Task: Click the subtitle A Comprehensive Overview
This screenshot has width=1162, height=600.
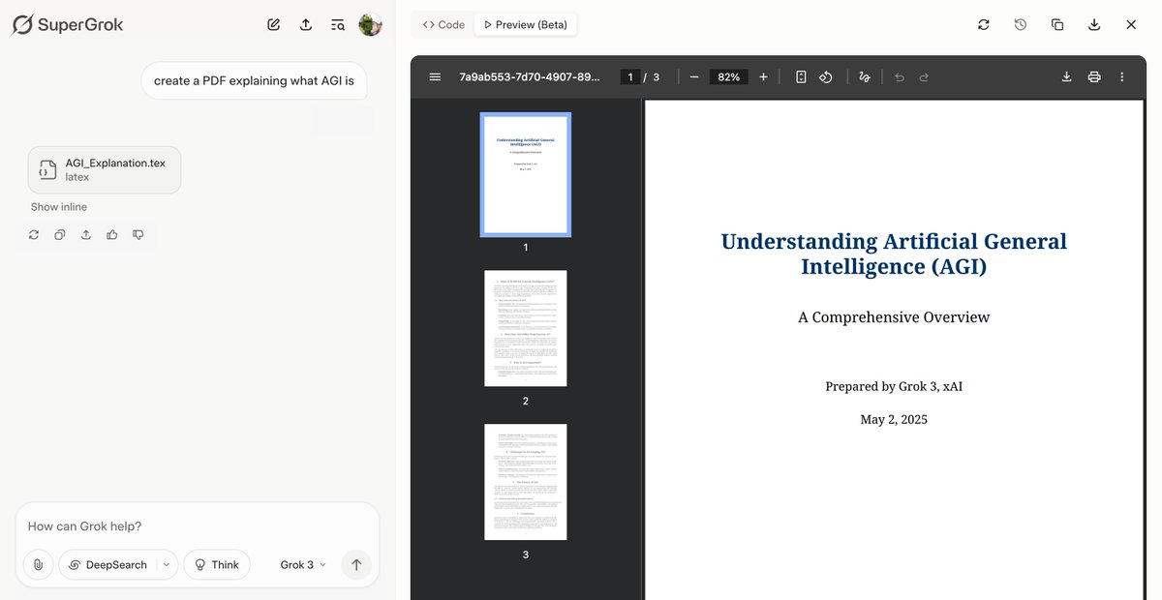Action: pyautogui.click(x=894, y=316)
